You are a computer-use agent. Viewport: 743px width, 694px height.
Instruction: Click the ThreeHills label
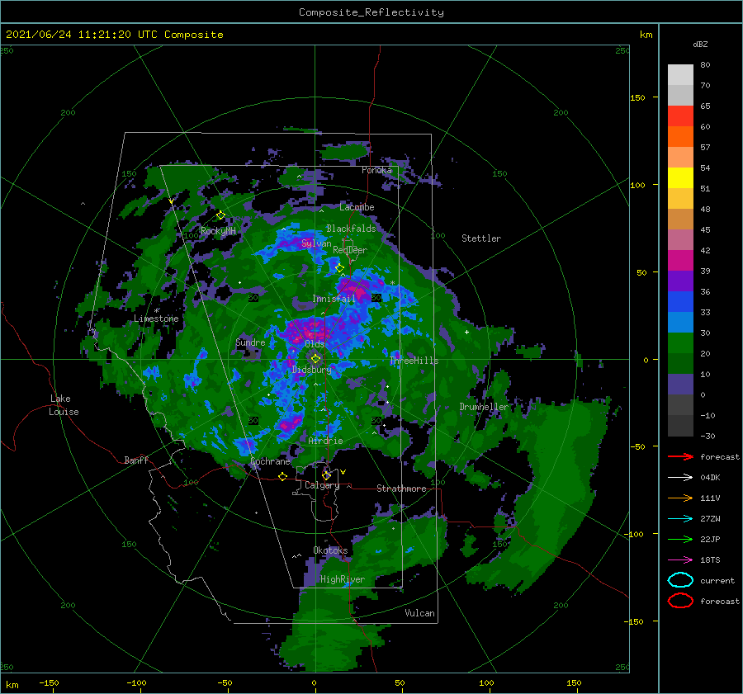point(414,361)
